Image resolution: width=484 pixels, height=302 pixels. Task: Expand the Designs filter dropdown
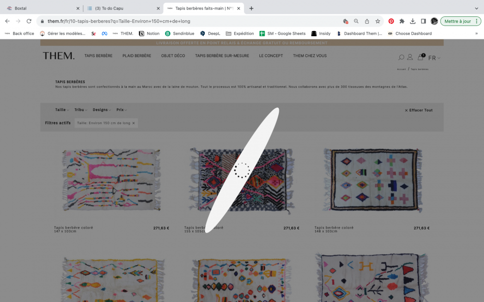point(102,110)
